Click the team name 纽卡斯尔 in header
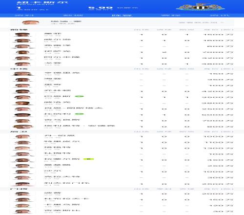244x215 pixels. tap(42, 2)
